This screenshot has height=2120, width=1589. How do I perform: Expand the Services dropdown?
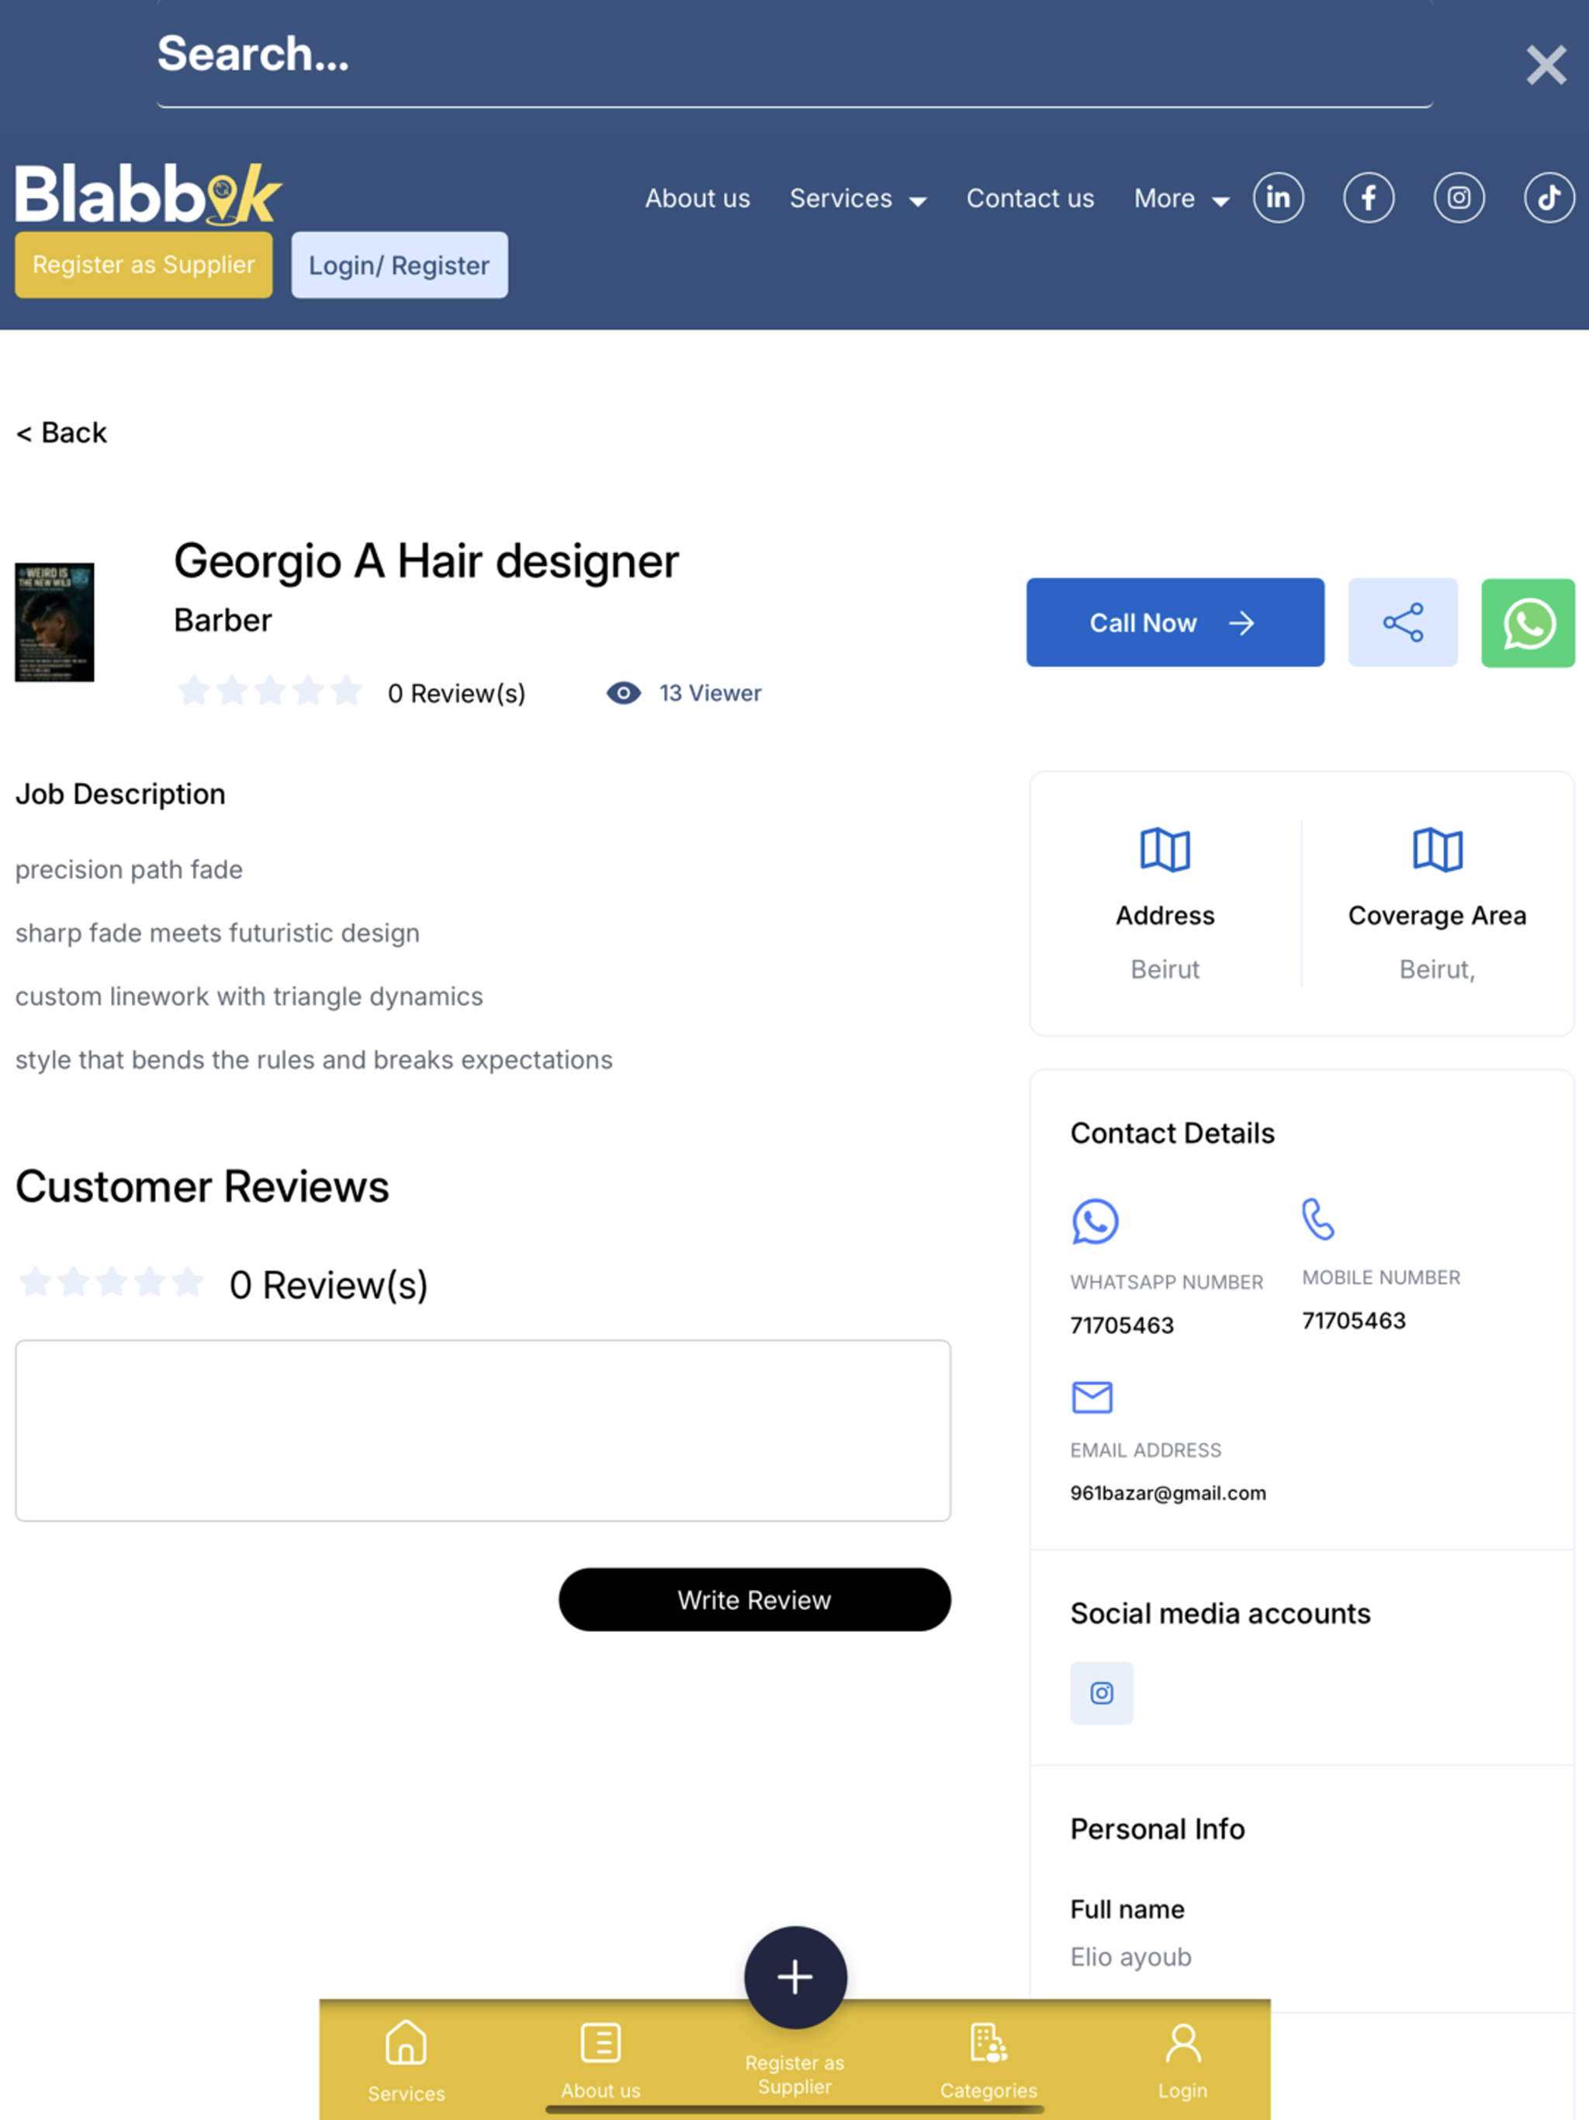click(x=858, y=199)
